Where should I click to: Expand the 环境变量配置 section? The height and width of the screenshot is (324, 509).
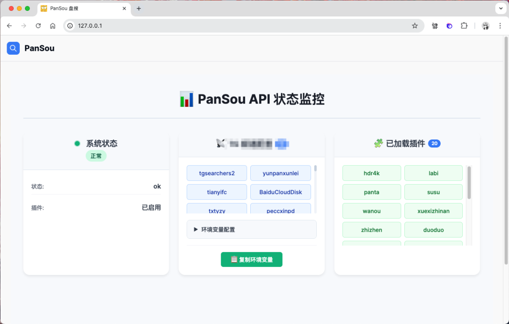pos(251,229)
